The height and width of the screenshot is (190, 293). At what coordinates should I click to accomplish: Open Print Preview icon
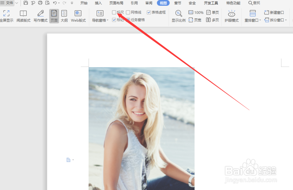point(47,3)
